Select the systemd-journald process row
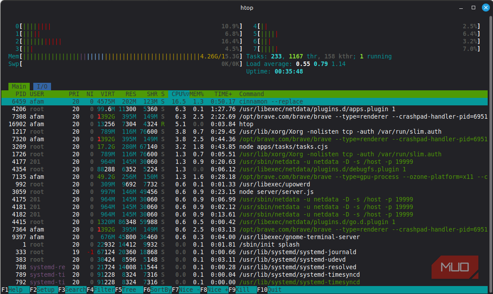The width and height of the screenshot is (493, 294). tap(245, 252)
